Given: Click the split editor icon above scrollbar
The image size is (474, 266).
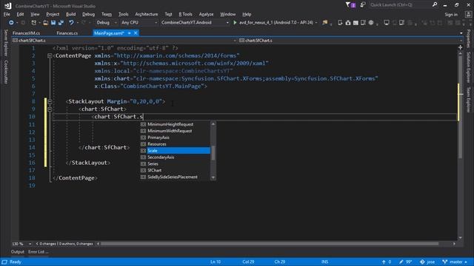Looking at the screenshot, I should tap(460, 47).
